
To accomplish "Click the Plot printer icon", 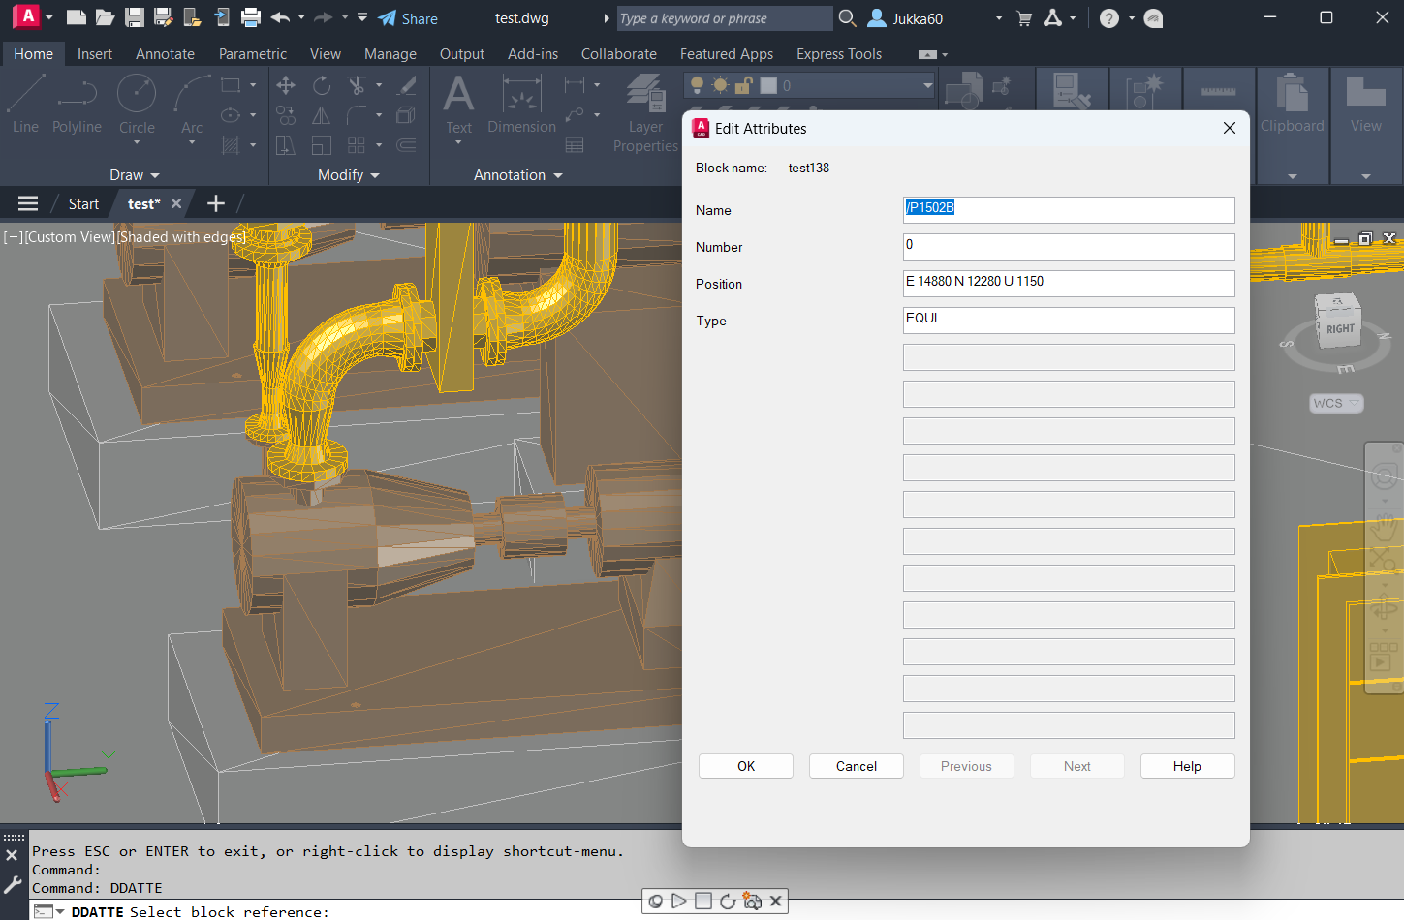I will (251, 17).
